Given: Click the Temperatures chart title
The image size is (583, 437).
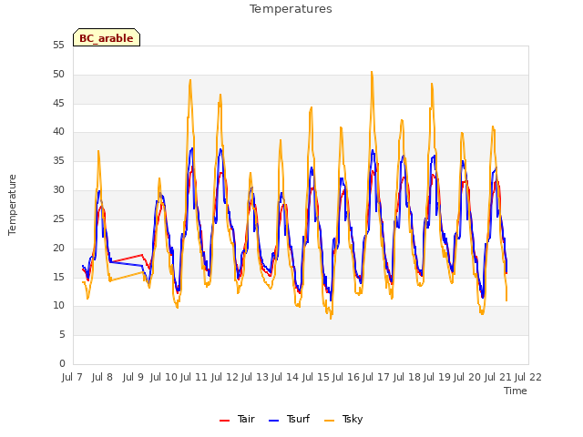Looking at the screenshot, I should [291, 9].
